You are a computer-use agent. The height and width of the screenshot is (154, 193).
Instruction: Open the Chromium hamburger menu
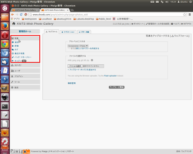click(x=190, y=15)
